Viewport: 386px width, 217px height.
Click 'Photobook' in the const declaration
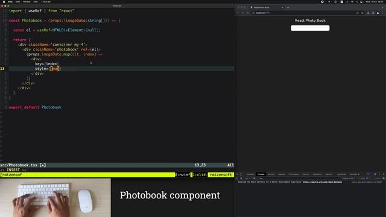(32, 20)
